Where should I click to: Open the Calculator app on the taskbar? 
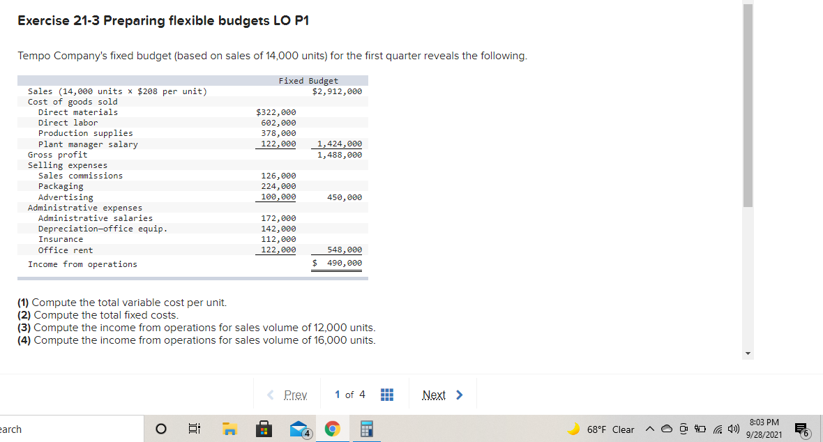365,429
